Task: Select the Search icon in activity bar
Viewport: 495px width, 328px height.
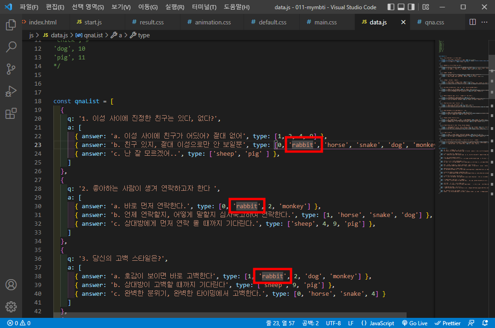Action: point(11,47)
